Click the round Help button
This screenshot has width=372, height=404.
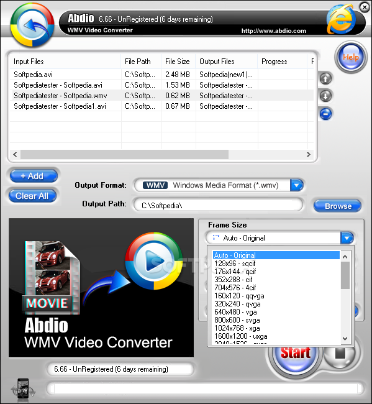(x=351, y=57)
